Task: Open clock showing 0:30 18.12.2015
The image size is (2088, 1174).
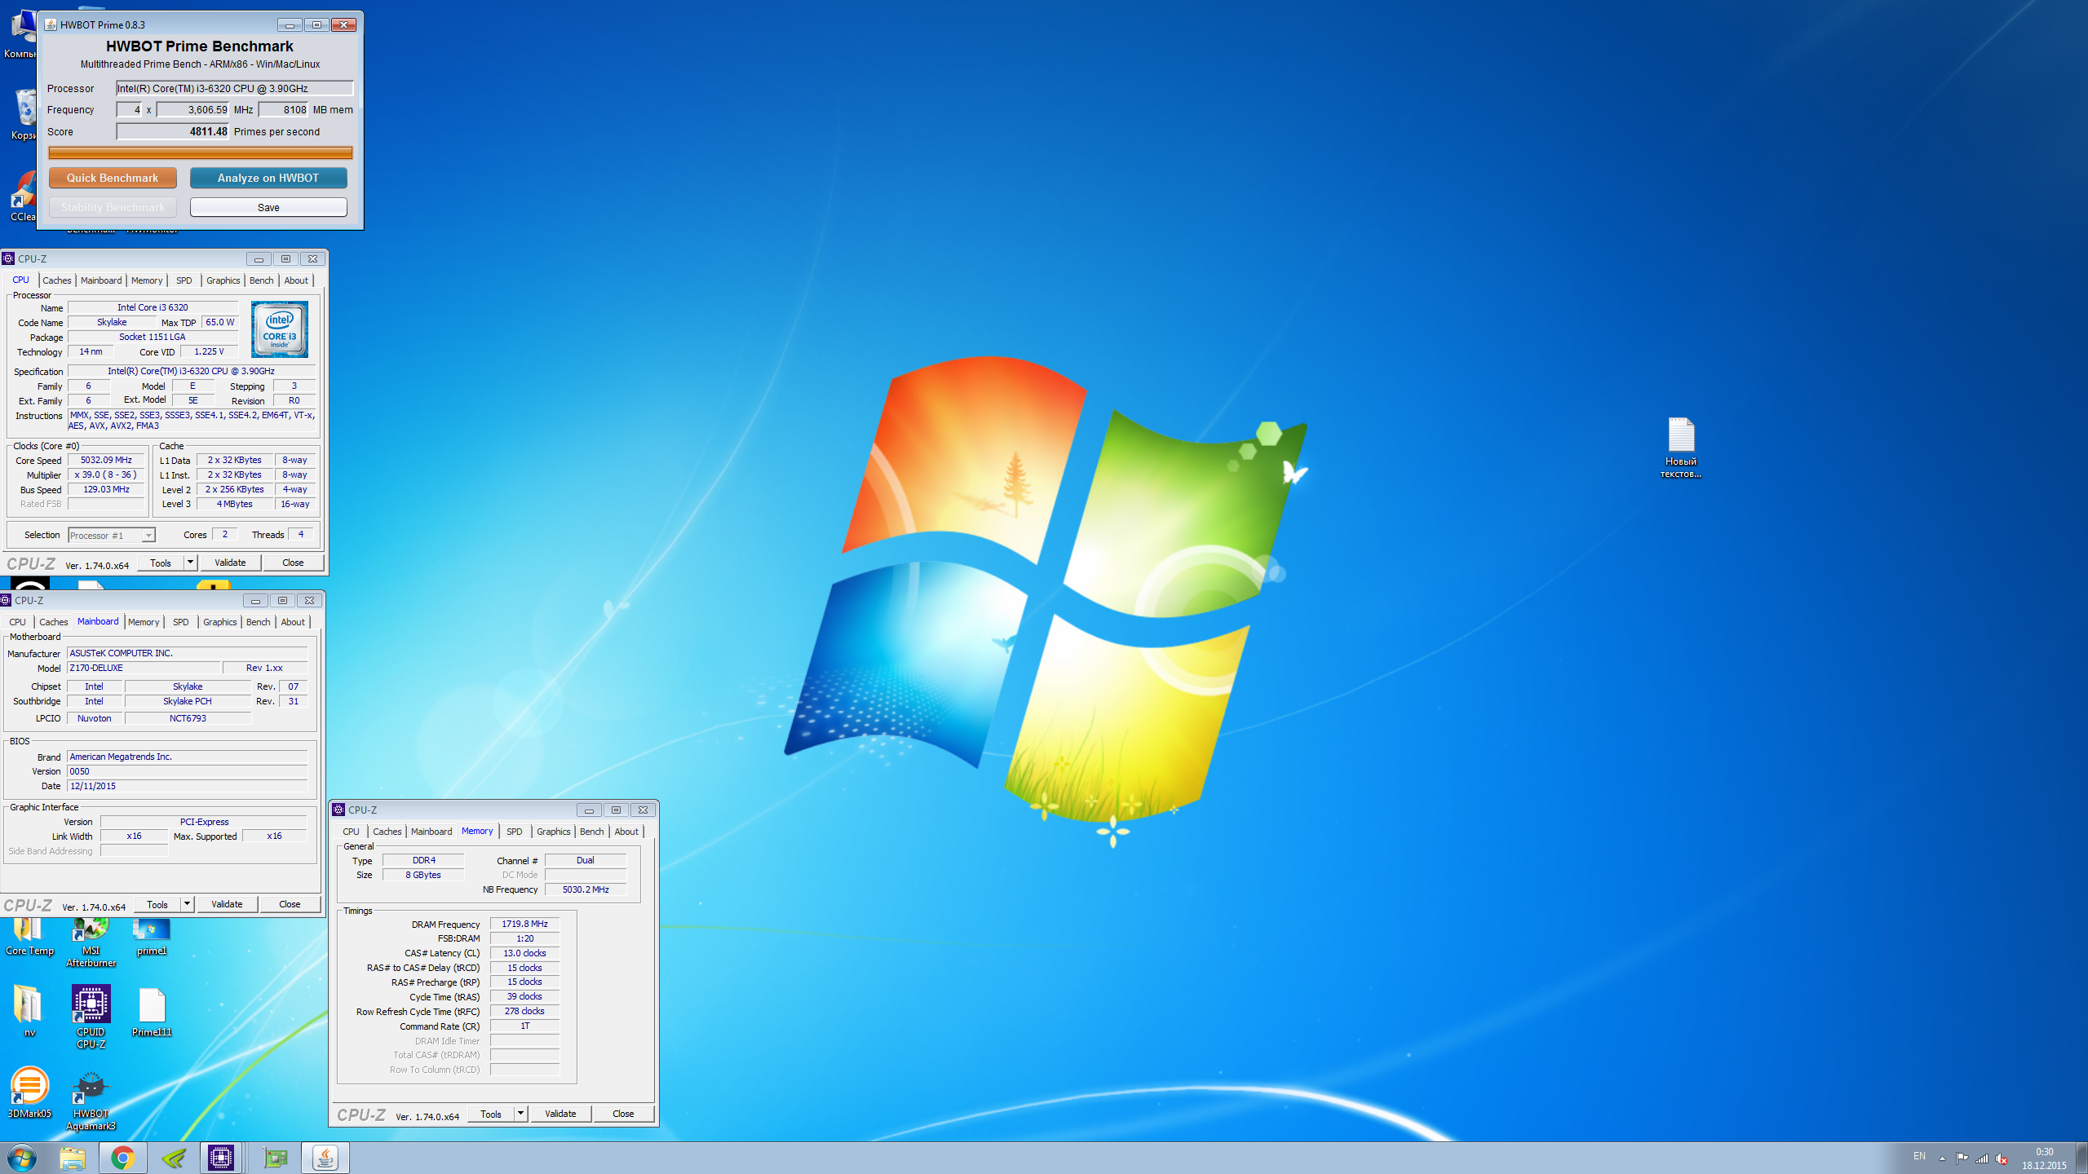Action: (x=2044, y=1159)
